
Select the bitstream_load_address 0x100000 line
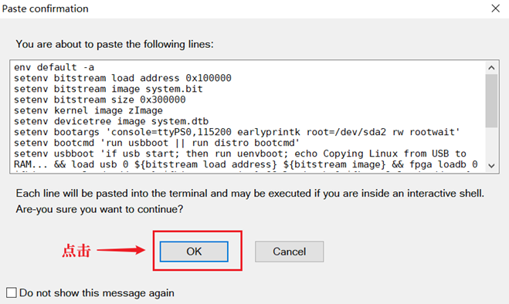(122, 78)
